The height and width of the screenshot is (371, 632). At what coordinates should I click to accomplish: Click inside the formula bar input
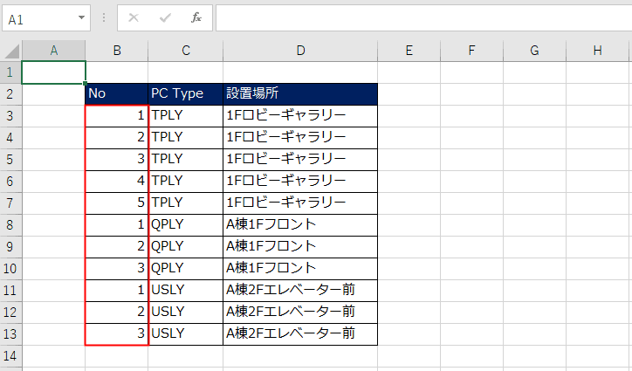click(x=423, y=18)
